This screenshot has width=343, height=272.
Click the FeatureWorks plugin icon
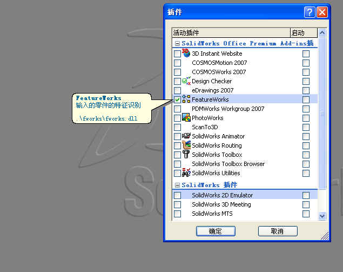(186, 99)
